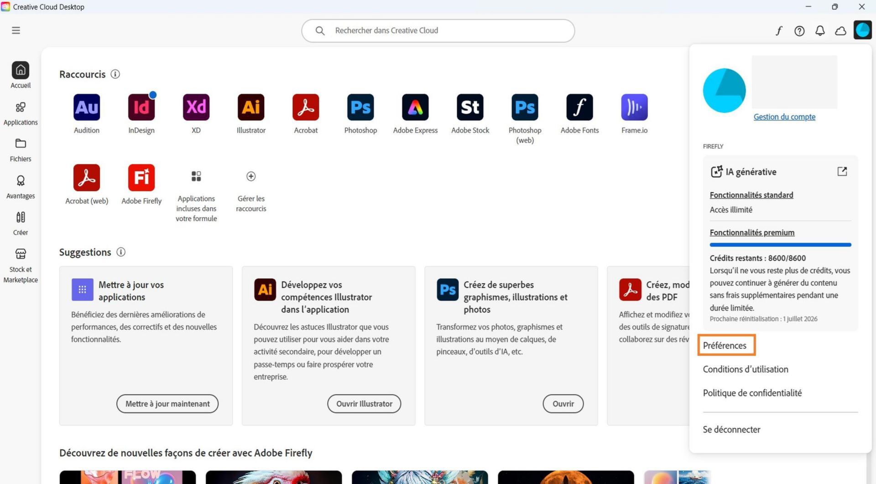Click the Mettre à jour vos applications title
The image size is (876, 484).
coord(131,291)
